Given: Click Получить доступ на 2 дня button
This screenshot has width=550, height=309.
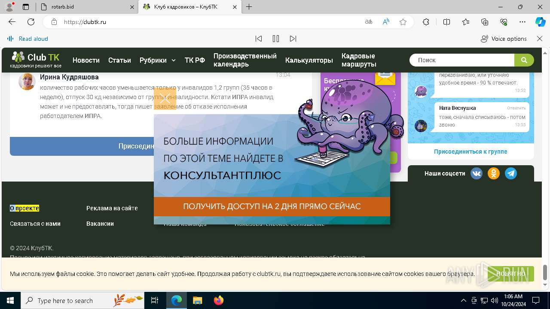Looking at the screenshot, I should (272, 206).
